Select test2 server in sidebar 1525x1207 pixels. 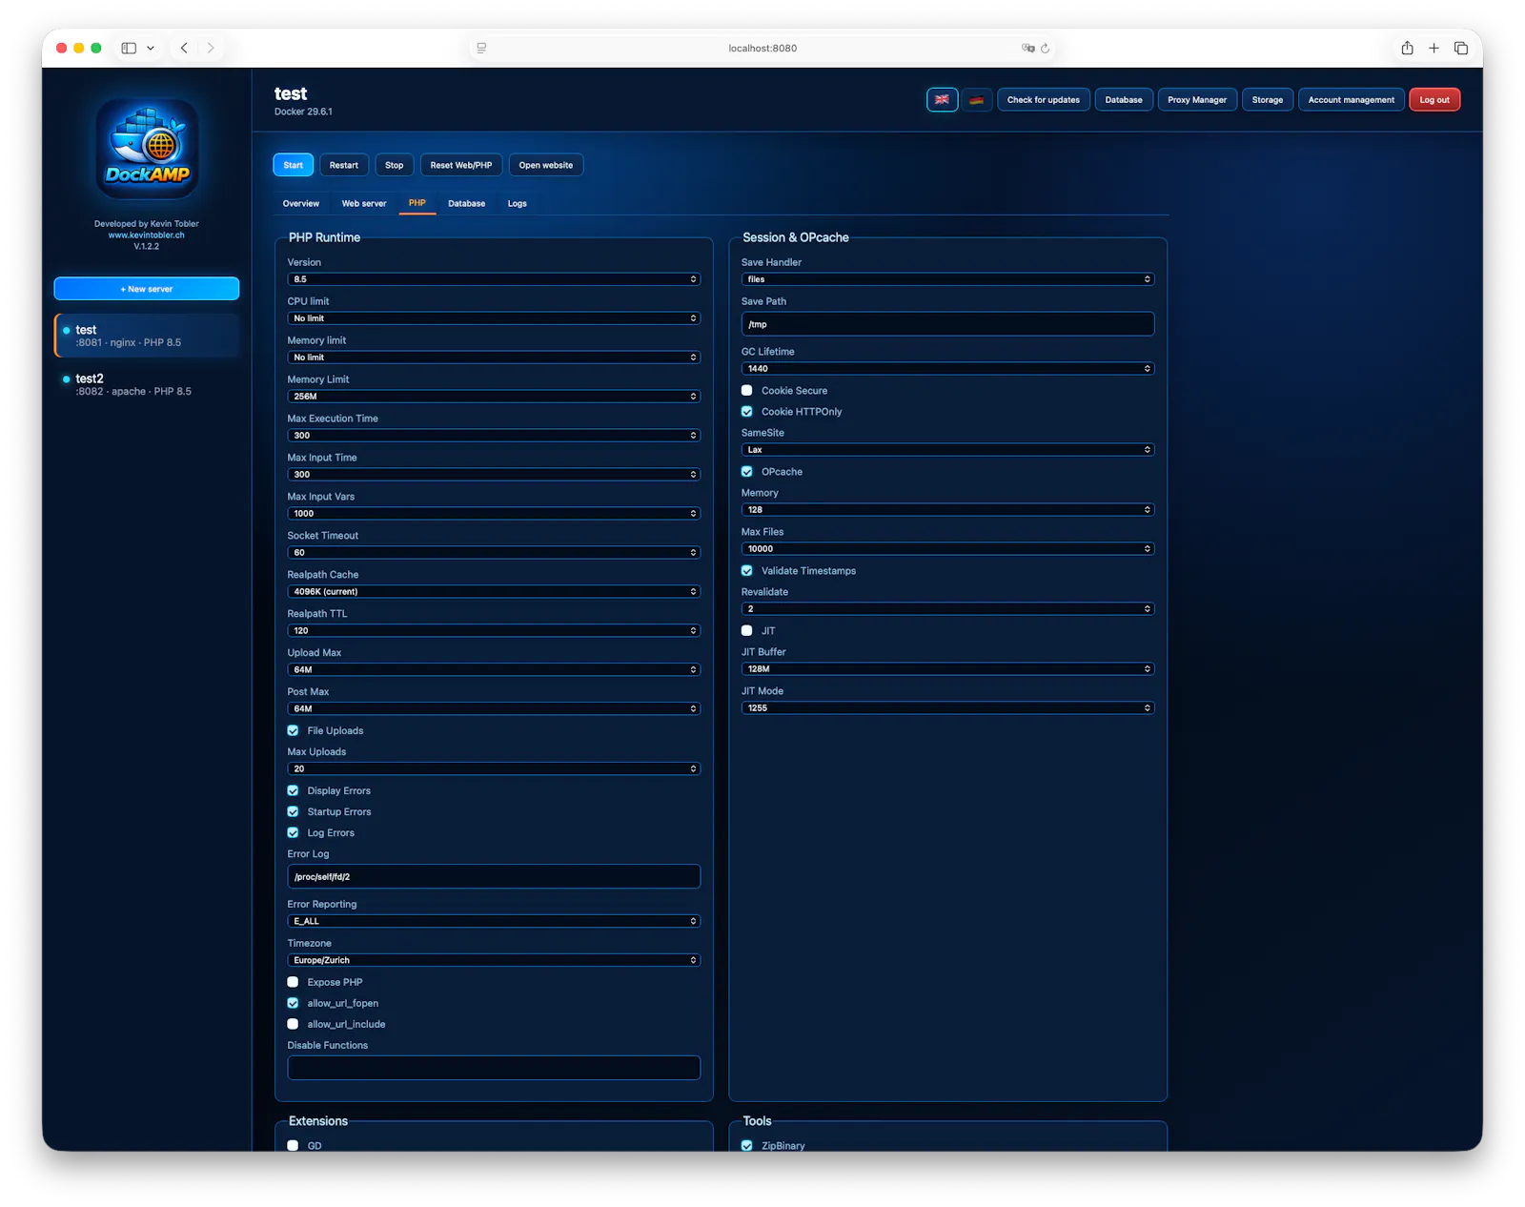click(x=147, y=384)
